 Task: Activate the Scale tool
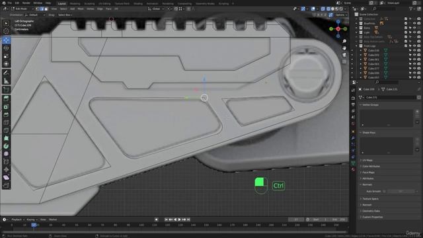[x=6, y=56]
